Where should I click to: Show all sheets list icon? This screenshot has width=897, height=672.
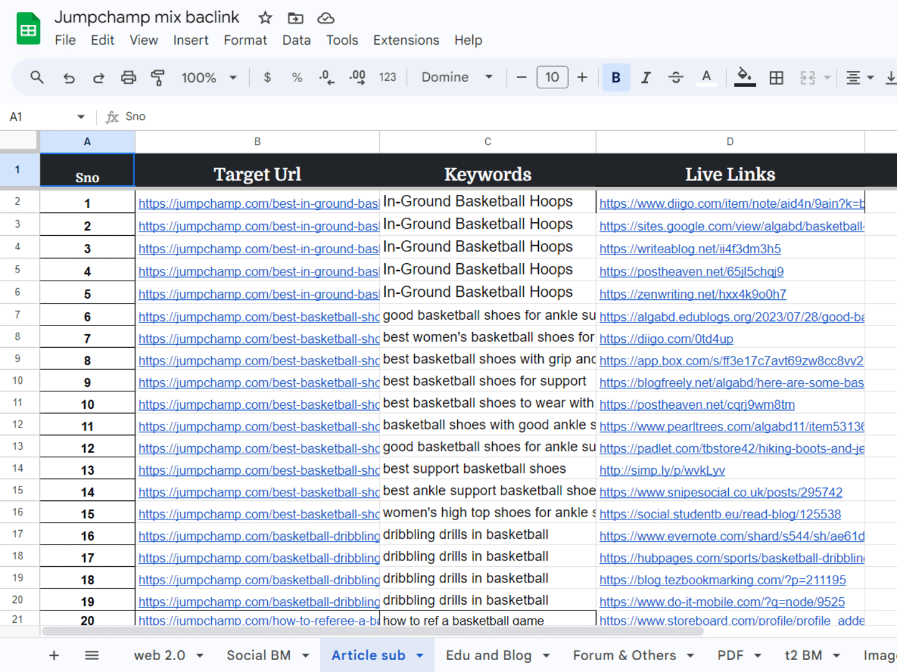92,655
